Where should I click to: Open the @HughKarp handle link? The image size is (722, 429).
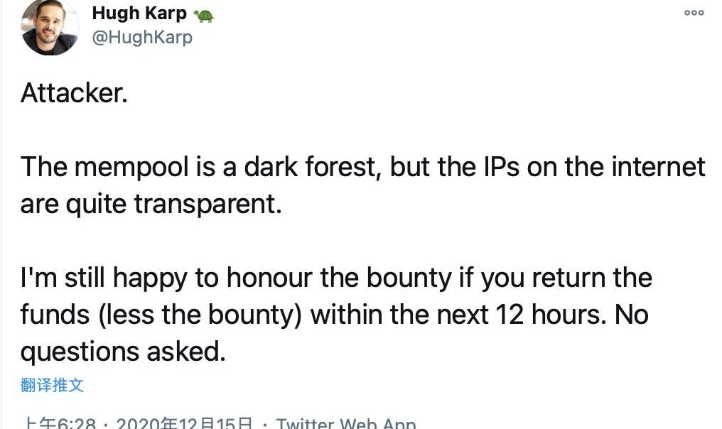[142, 37]
